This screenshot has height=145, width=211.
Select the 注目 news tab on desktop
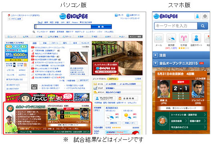click(35, 43)
